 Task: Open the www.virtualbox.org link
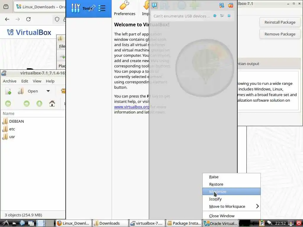click(131, 107)
